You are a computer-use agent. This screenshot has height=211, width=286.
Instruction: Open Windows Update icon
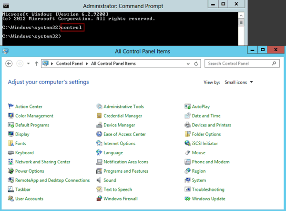coord(187,199)
